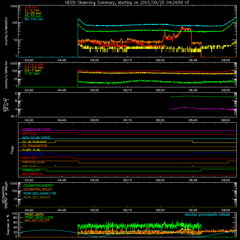Image resolution: width=240 pixels, height=240 pixels.
Task: Click the 05:30 tick under the top plot
Action: click(160, 60)
